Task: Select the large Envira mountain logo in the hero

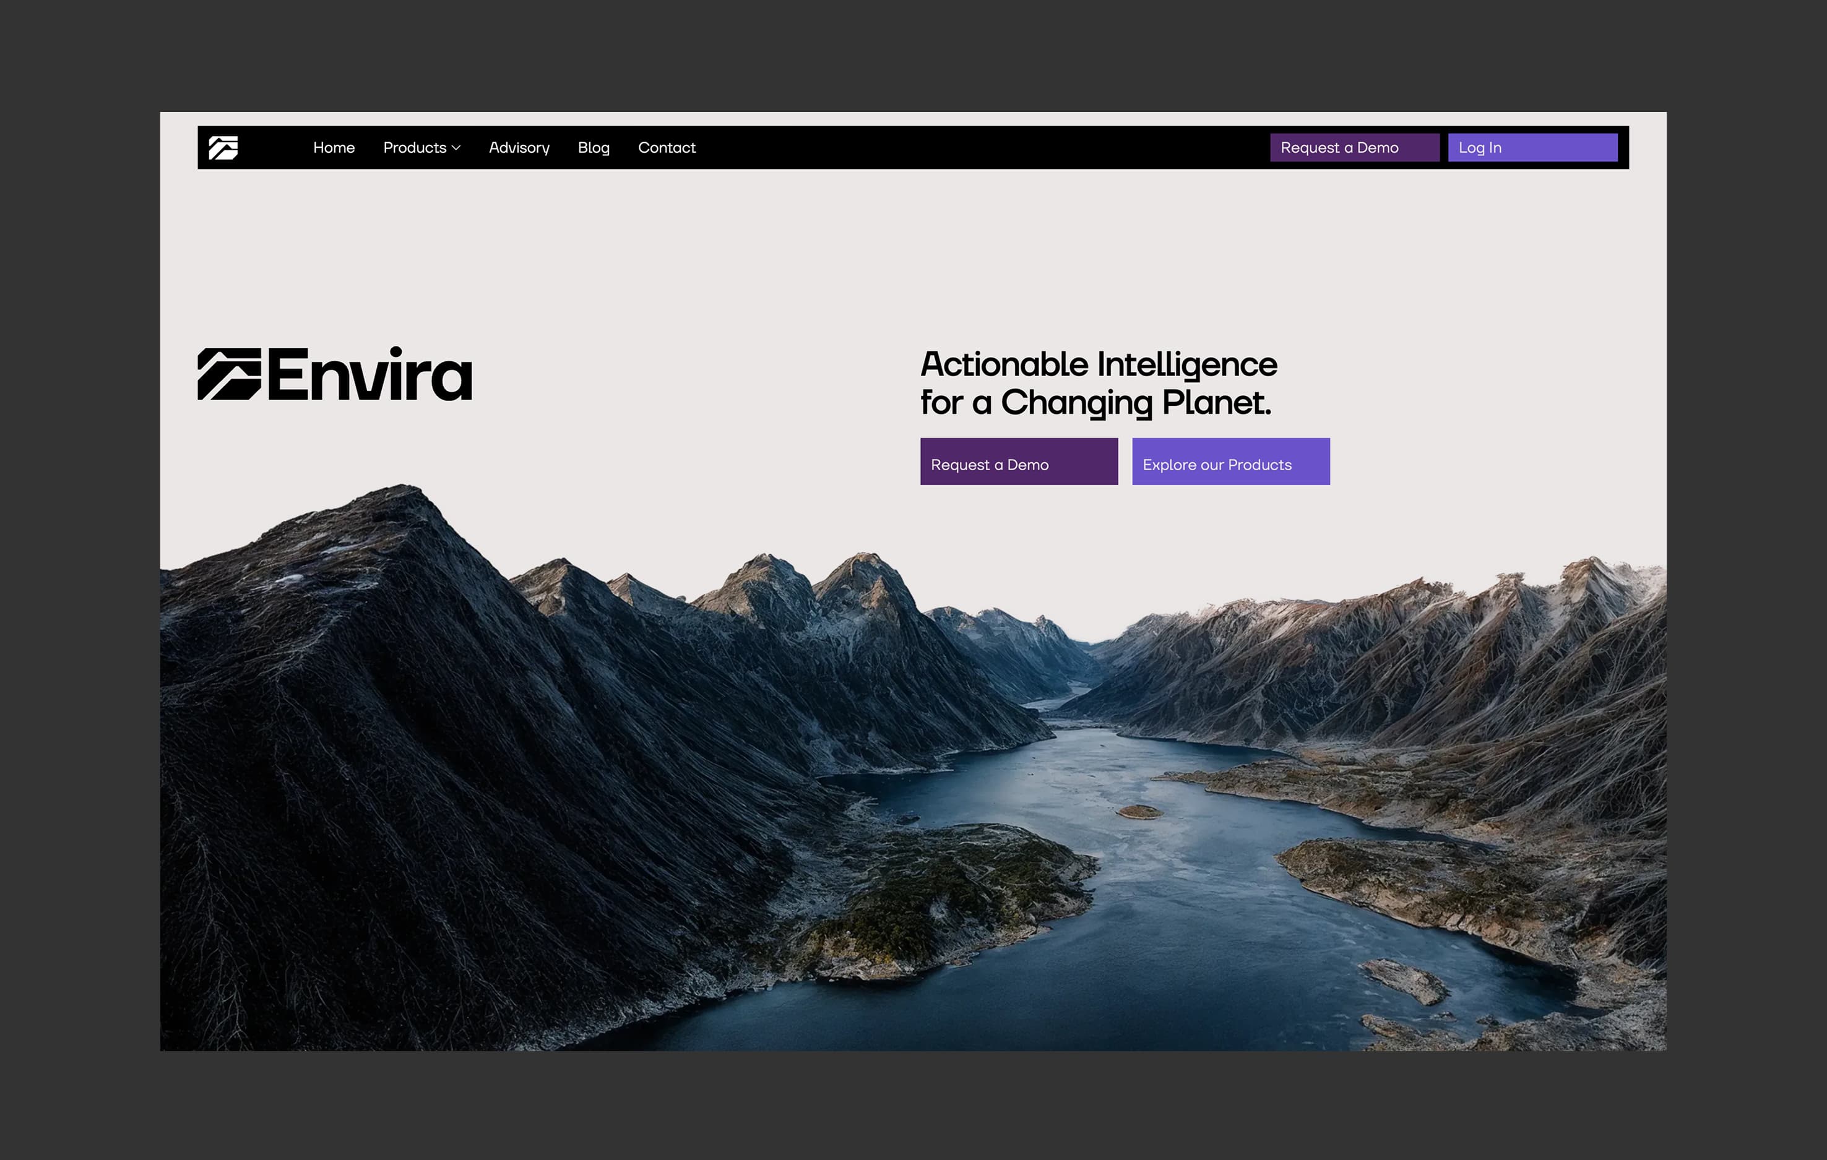Action: 334,374
